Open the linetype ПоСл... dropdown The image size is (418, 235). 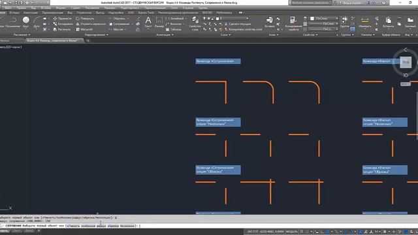pos(324,29)
